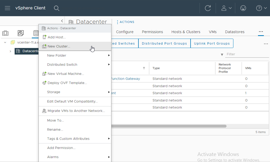Open the hamburger navigation menu
Screen dimensions: 270x162
coord(7,8)
